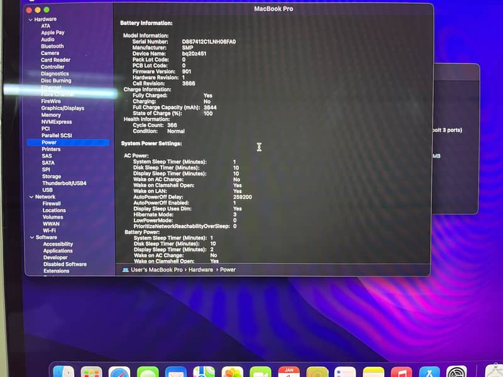View Wi-Fi information in the sidebar
The image size is (503, 377).
click(50, 230)
